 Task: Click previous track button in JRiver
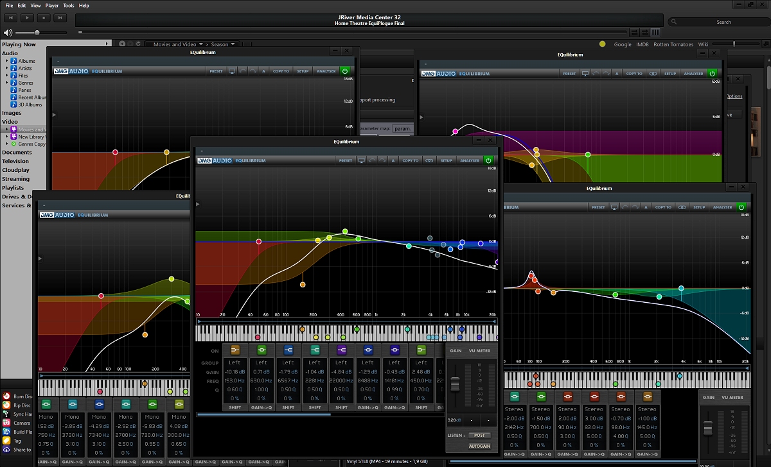pyautogui.click(x=10, y=19)
